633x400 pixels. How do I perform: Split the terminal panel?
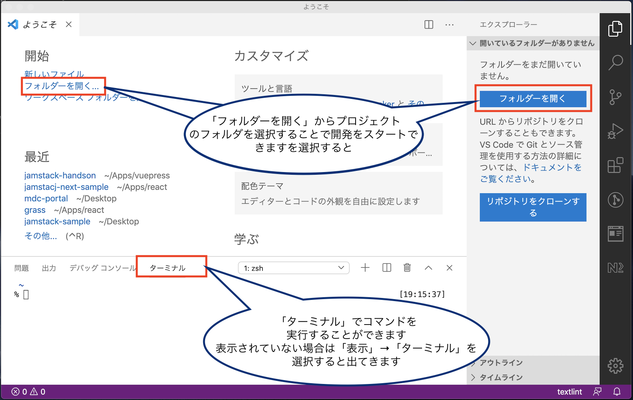point(387,268)
